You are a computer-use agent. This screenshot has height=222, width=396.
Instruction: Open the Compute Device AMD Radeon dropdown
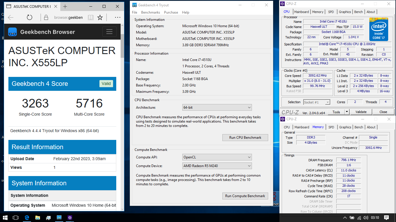[x=217, y=166]
